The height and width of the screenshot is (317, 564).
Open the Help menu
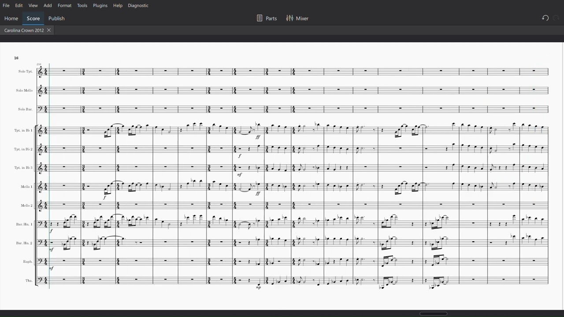coord(118,5)
